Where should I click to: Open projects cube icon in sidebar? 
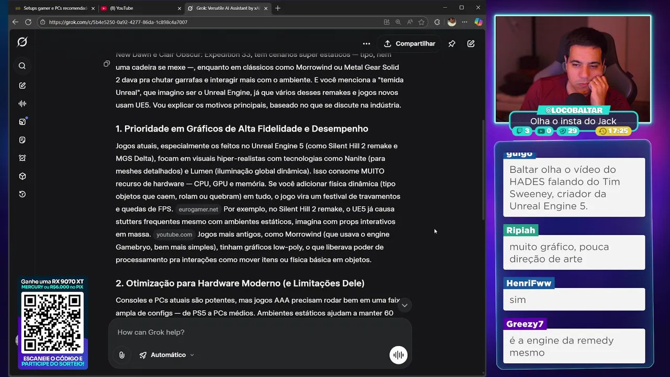22,176
